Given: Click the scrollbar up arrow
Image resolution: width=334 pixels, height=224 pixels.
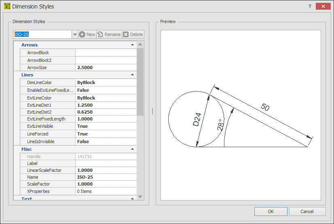Looking at the screenshot, I should pyautogui.click(x=140, y=44).
